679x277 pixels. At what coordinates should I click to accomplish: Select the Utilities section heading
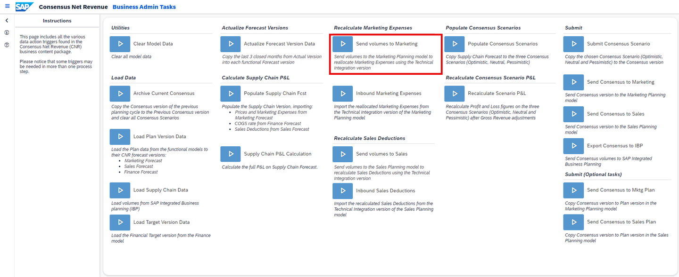pos(120,28)
